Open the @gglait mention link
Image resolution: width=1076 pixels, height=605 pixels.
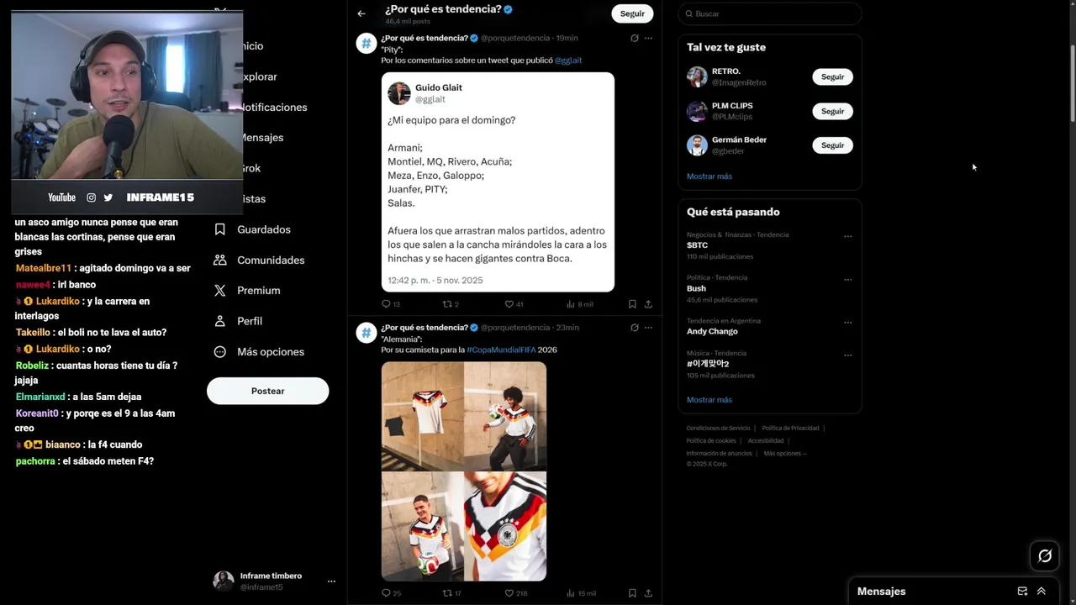568,60
